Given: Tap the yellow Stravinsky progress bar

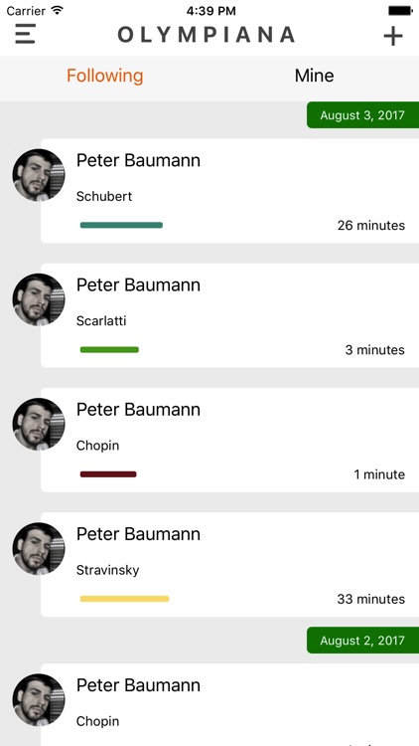Looking at the screenshot, I should tap(124, 599).
